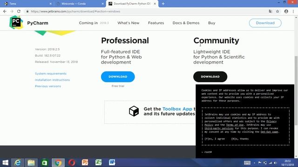Reload the page with refresh icon
The height and width of the screenshot is (167, 298).
tap(19, 11)
